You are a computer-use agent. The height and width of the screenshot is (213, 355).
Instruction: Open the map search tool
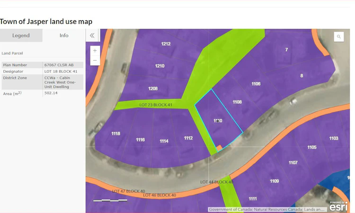click(x=339, y=36)
